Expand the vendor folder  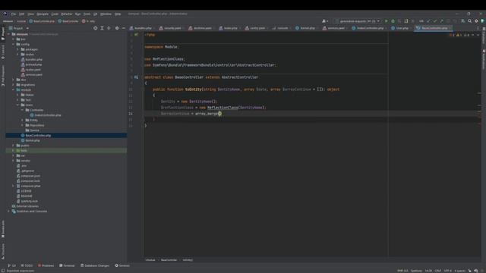(14, 161)
